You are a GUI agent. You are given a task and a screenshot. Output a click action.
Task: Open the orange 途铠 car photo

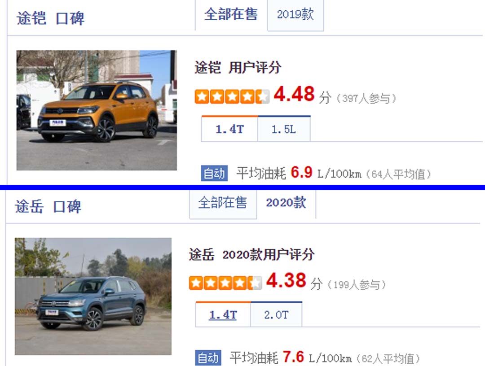click(97, 110)
